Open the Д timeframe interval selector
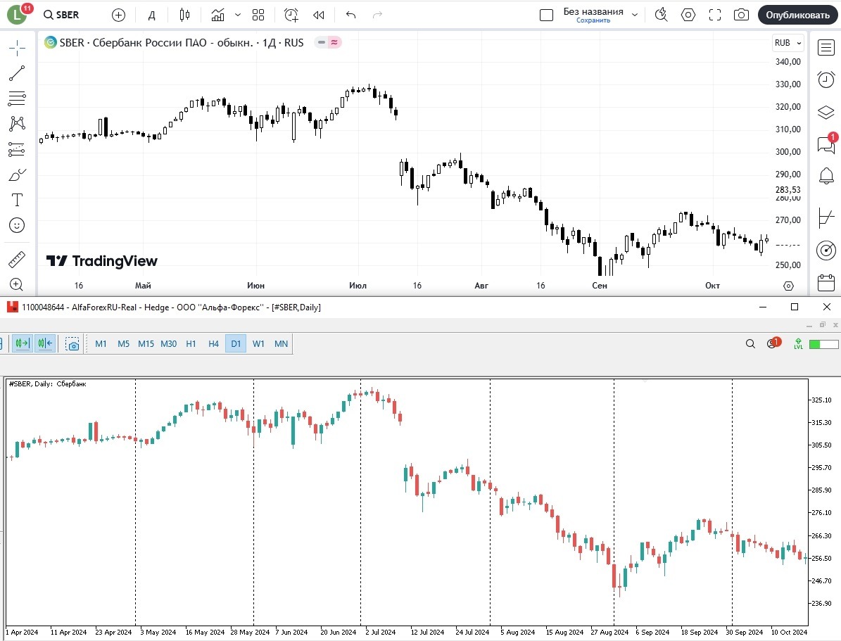 (x=152, y=15)
